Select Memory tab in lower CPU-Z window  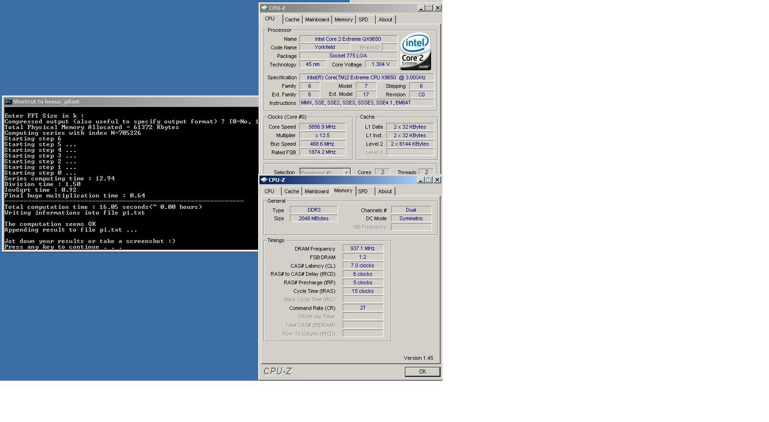pos(343,191)
